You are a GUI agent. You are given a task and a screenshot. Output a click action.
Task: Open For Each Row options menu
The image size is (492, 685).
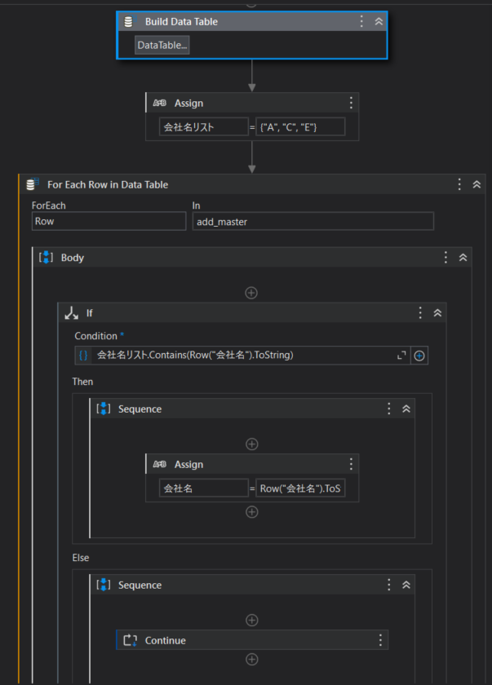pyautogui.click(x=459, y=185)
